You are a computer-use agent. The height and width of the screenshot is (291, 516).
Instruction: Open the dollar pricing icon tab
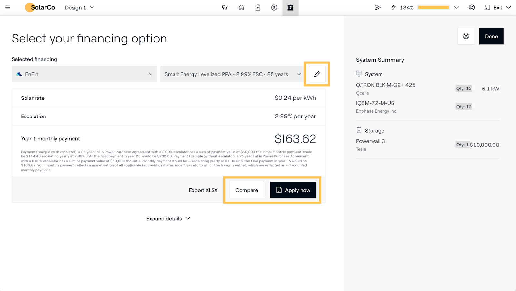(x=274, y=7)
